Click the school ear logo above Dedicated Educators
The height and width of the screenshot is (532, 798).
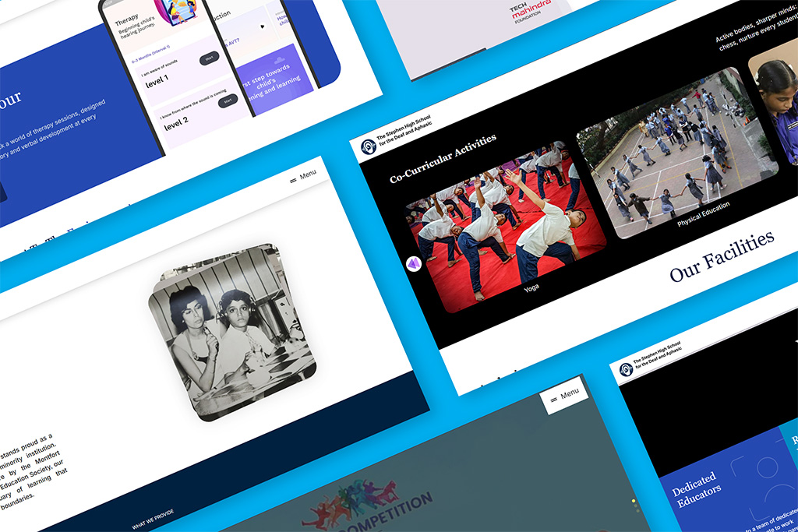(626, 369)
